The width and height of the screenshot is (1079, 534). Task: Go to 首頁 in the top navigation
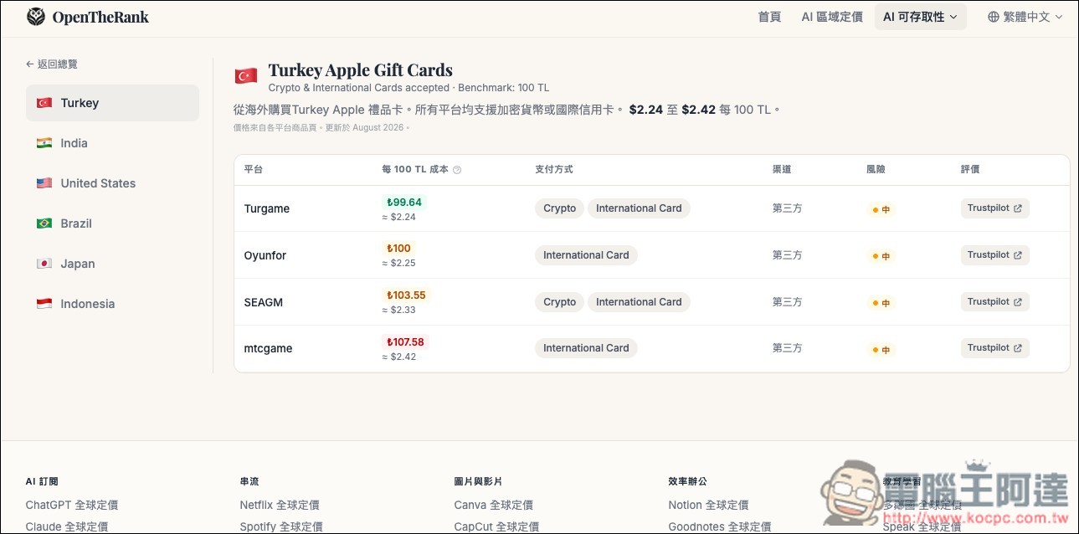point(769,17)
